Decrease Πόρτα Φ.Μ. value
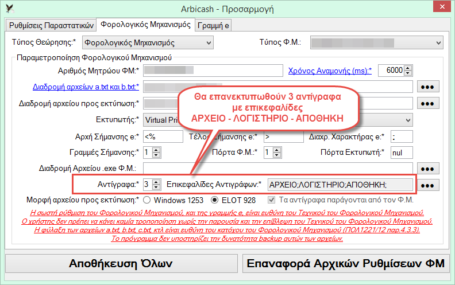 pyautogui.click(x=277, y=155)
